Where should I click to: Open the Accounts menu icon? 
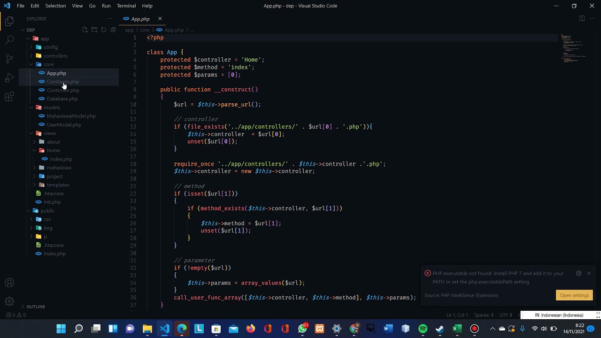click(9, 283)
